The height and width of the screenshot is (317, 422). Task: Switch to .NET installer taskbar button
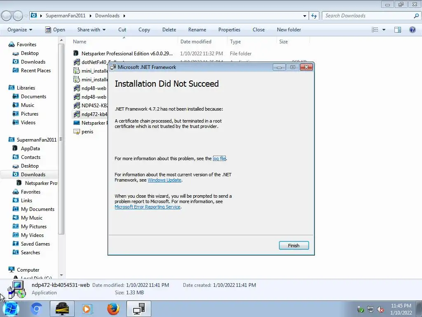[x=138, y=309]
